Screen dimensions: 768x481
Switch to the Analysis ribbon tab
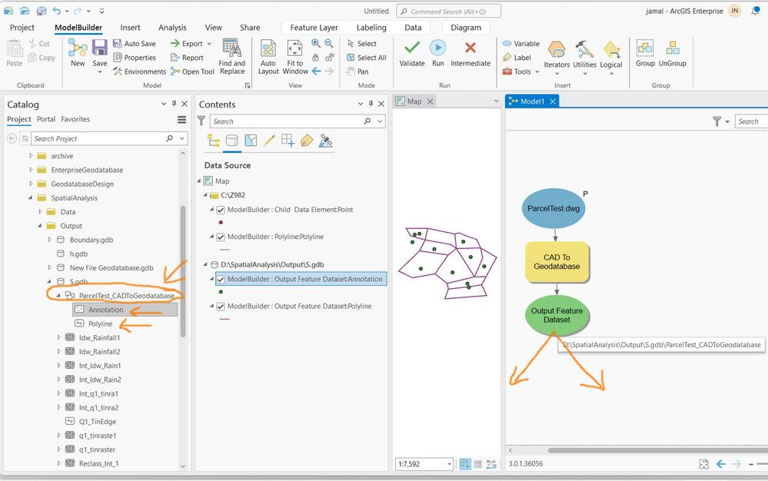point(172,28)
